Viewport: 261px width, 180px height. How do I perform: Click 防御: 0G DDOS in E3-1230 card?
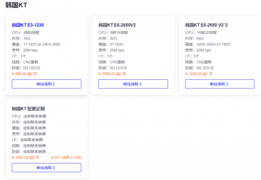click(x=26, y=68)
